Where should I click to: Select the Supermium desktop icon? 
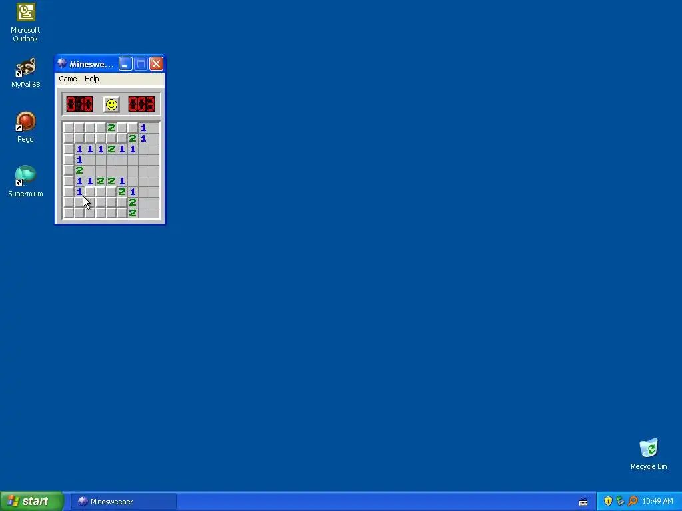[x=25, y=182]
